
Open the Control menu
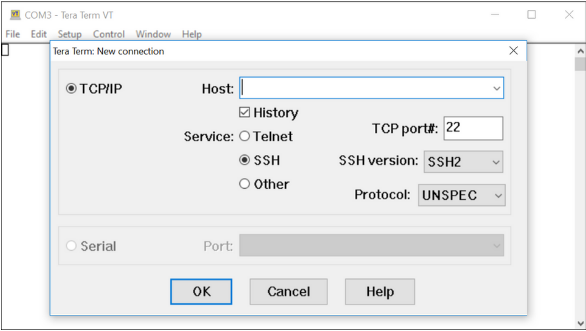tap(109, 34)
